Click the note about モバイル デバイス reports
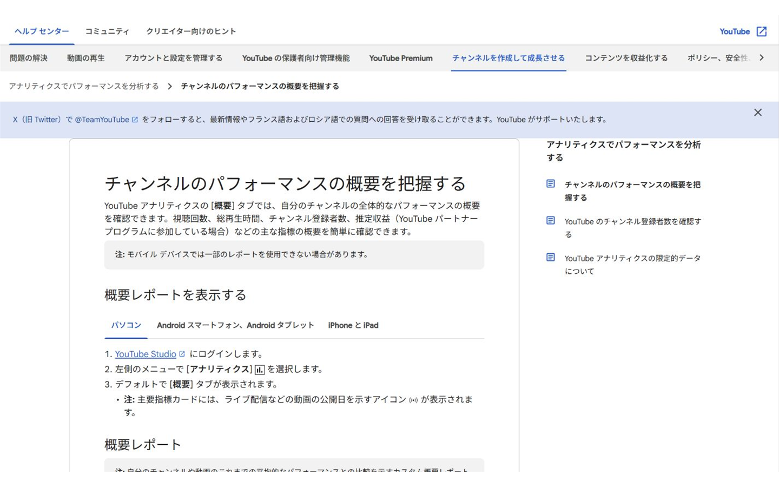Viewport: 779px width, 487px height. [x=294, y=255]
